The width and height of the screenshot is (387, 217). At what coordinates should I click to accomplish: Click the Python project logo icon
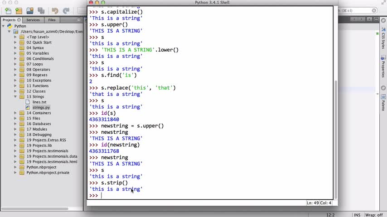(x=10, y=26)
